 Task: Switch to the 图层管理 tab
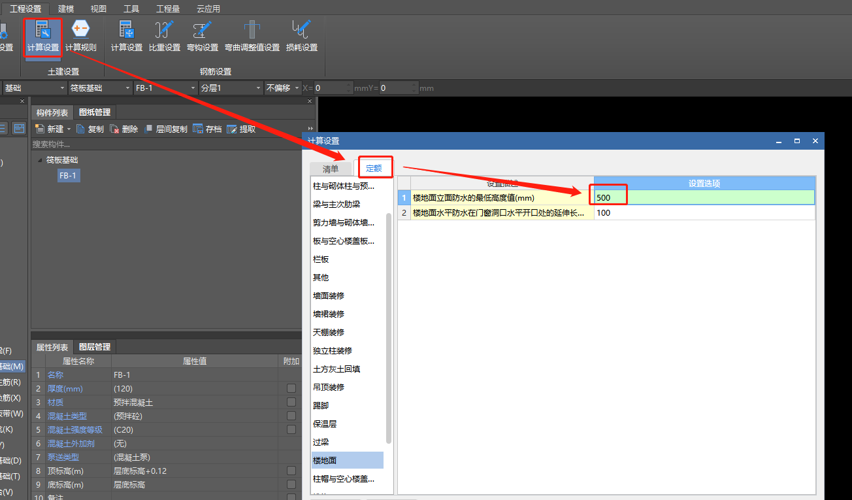click(94, 347)
